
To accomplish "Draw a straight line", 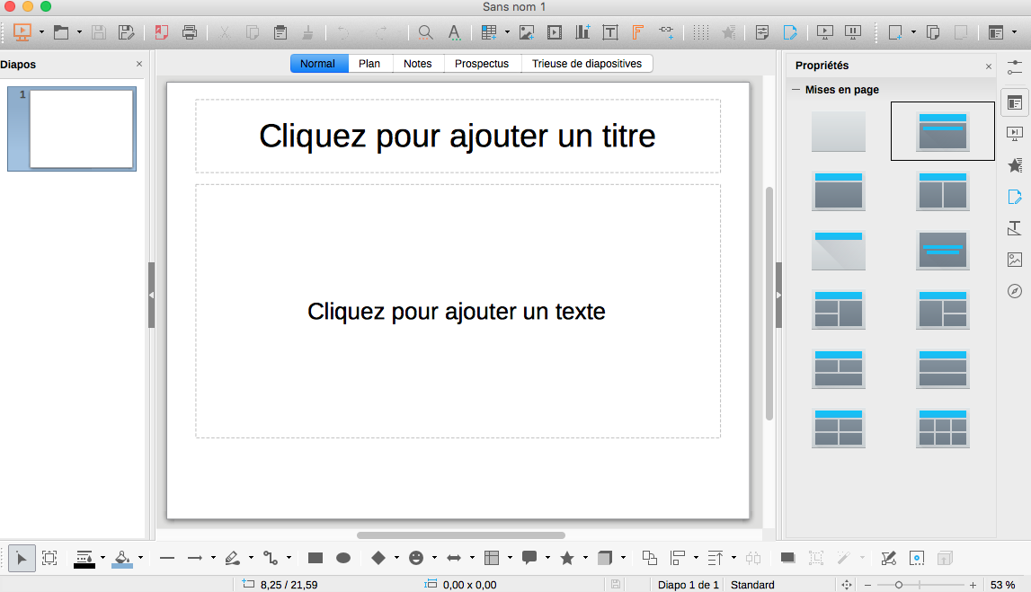I will 167,559.
